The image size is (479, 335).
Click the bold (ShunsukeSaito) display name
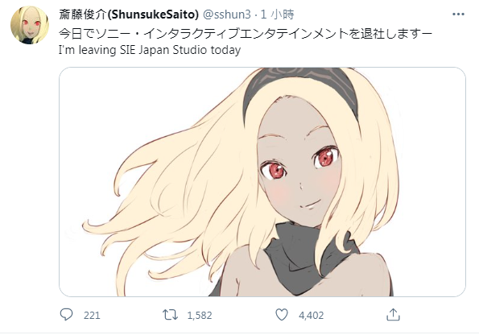[153, 14]
